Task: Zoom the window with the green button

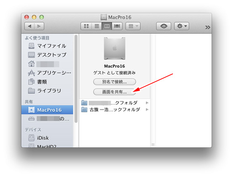Action: point(41,17)
